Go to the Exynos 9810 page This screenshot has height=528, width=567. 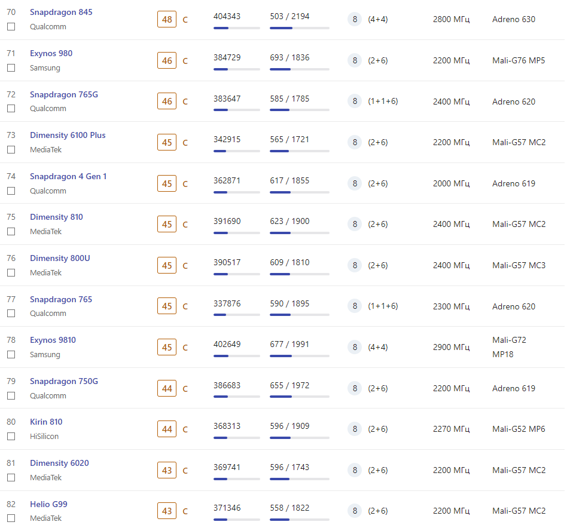coord(53,340)
